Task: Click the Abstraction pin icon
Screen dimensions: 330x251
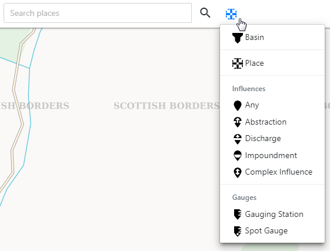Action: [238, 122]
